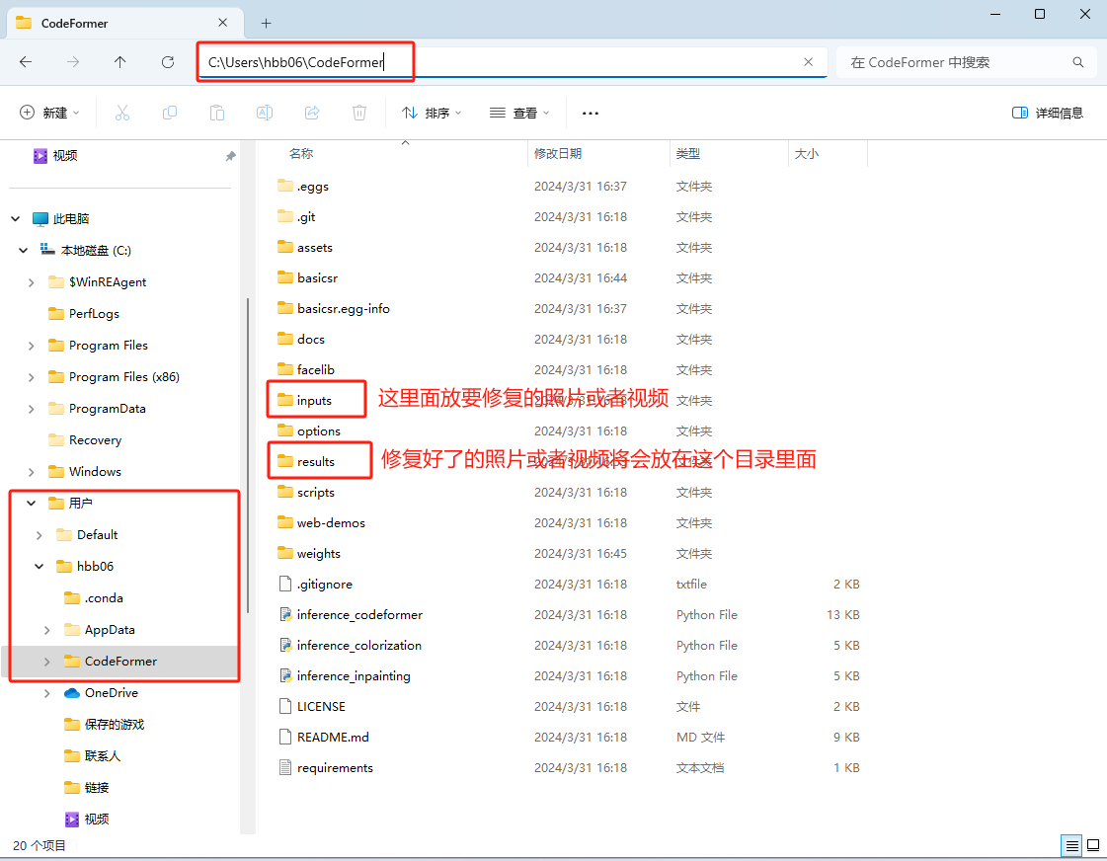
Task: Open the 排序 sort dropdown
Action: 432,113
